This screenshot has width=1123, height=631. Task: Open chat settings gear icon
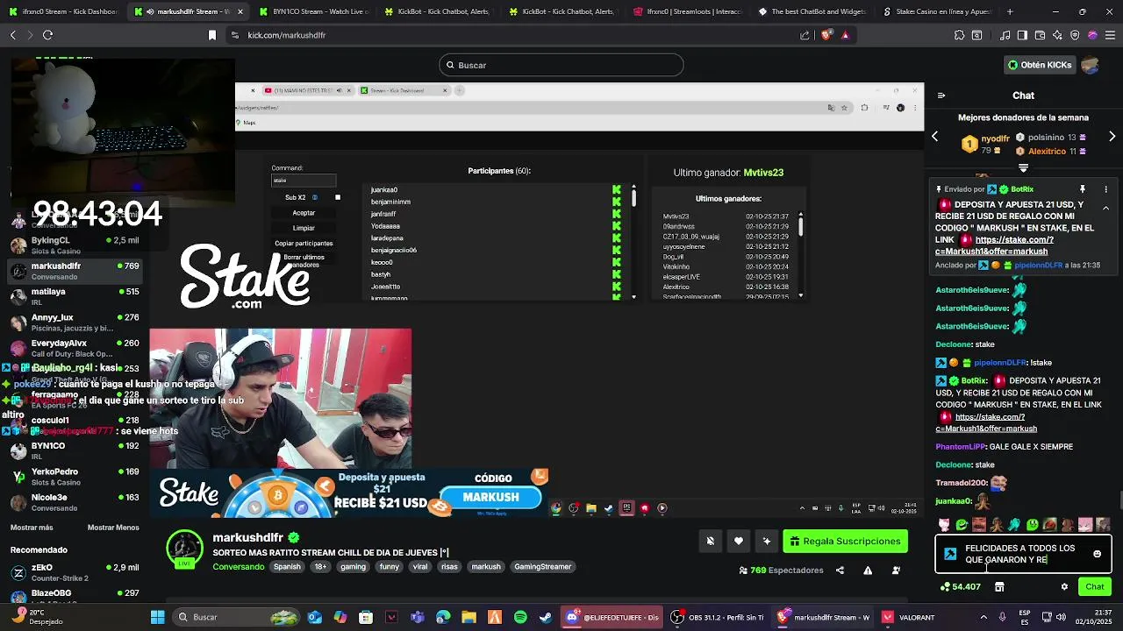[1064, 587]
